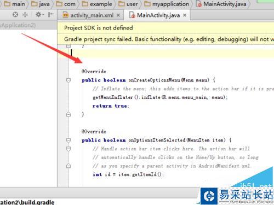Screen dimensions: 274x205
Task: Click the second @Override annotation
Action: (x=94, y=132)
